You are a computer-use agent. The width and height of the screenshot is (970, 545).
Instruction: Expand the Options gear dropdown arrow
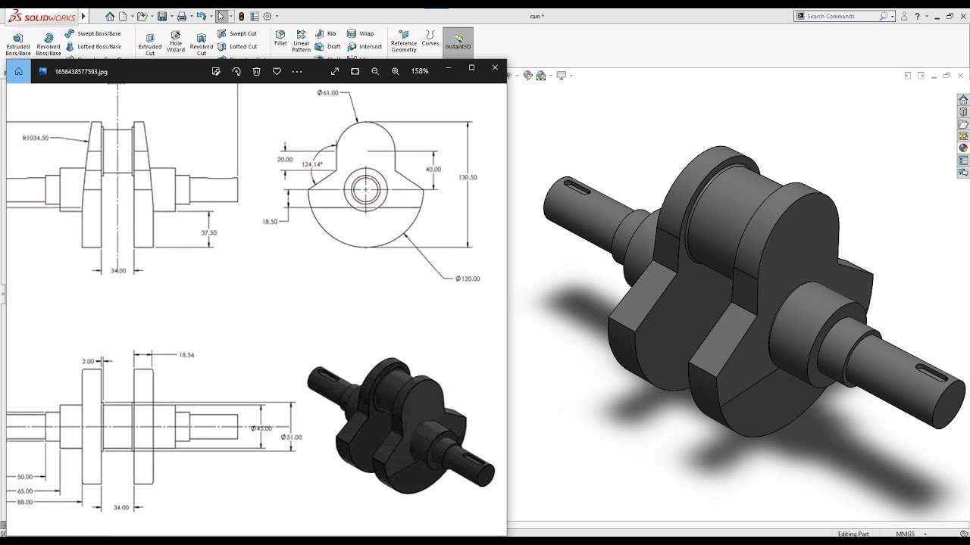click(x=277, y=16)
